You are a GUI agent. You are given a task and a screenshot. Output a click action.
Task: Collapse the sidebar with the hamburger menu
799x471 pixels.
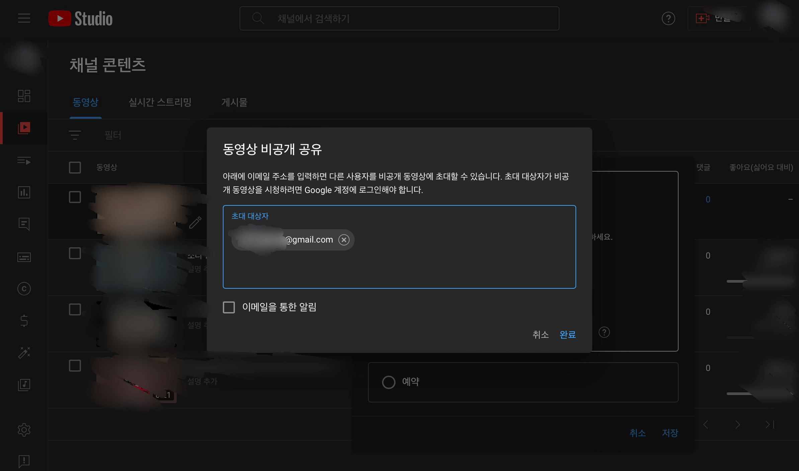pyautogui.click(x=24, y=18)
